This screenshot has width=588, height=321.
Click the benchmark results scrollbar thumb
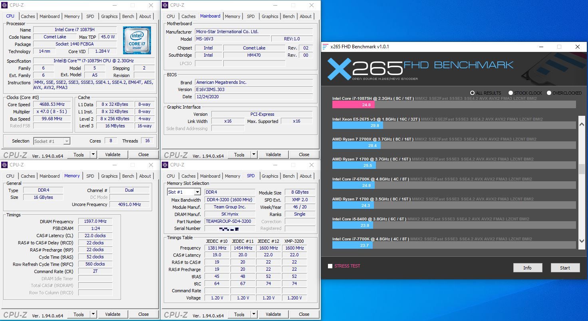tap(582, 169)
